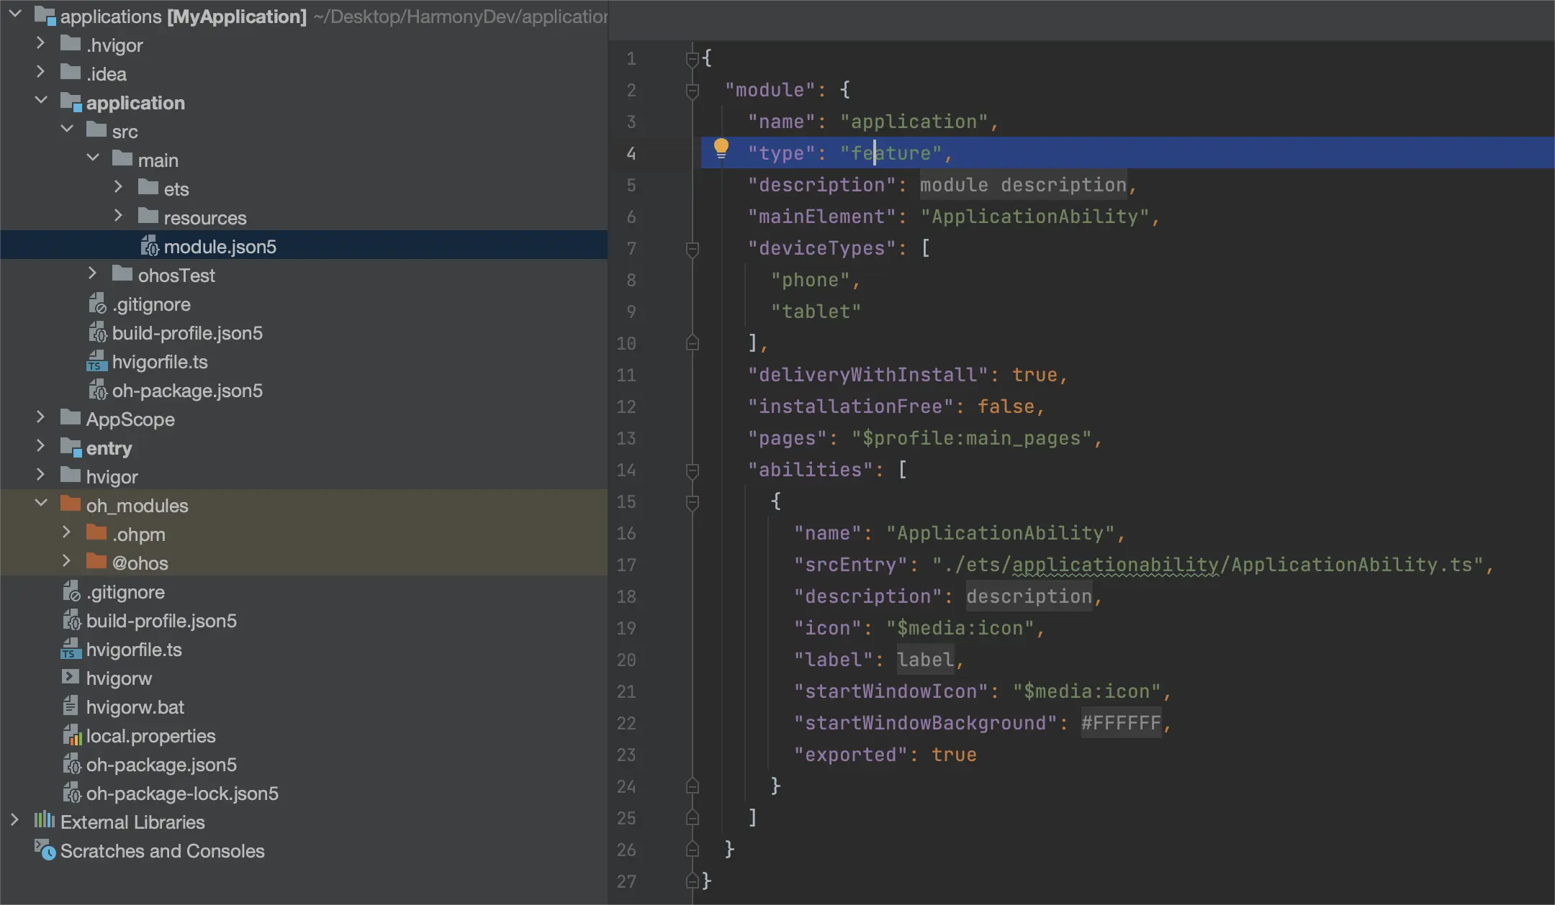Expand the resources folder
Viewport: 1555px width, 905px height.
pyautogui.click(x=119, y=216)
